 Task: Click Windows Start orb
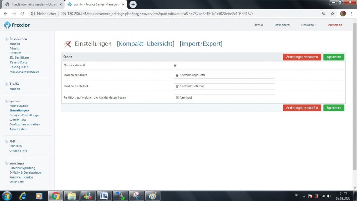7,196
